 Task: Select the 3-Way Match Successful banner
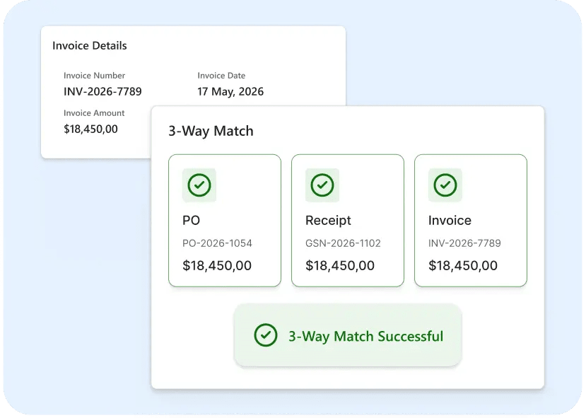tap(348, 335)
